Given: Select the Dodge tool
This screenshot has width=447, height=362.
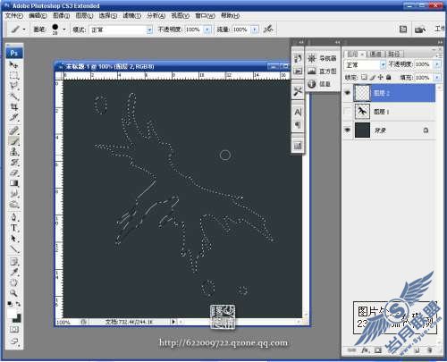Looking at the screenshot, I should (13, 204).
